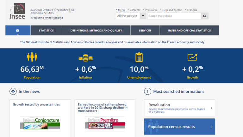Click the Population label
This screenshot has height=137, width=243.
click(x=32, y=77)
